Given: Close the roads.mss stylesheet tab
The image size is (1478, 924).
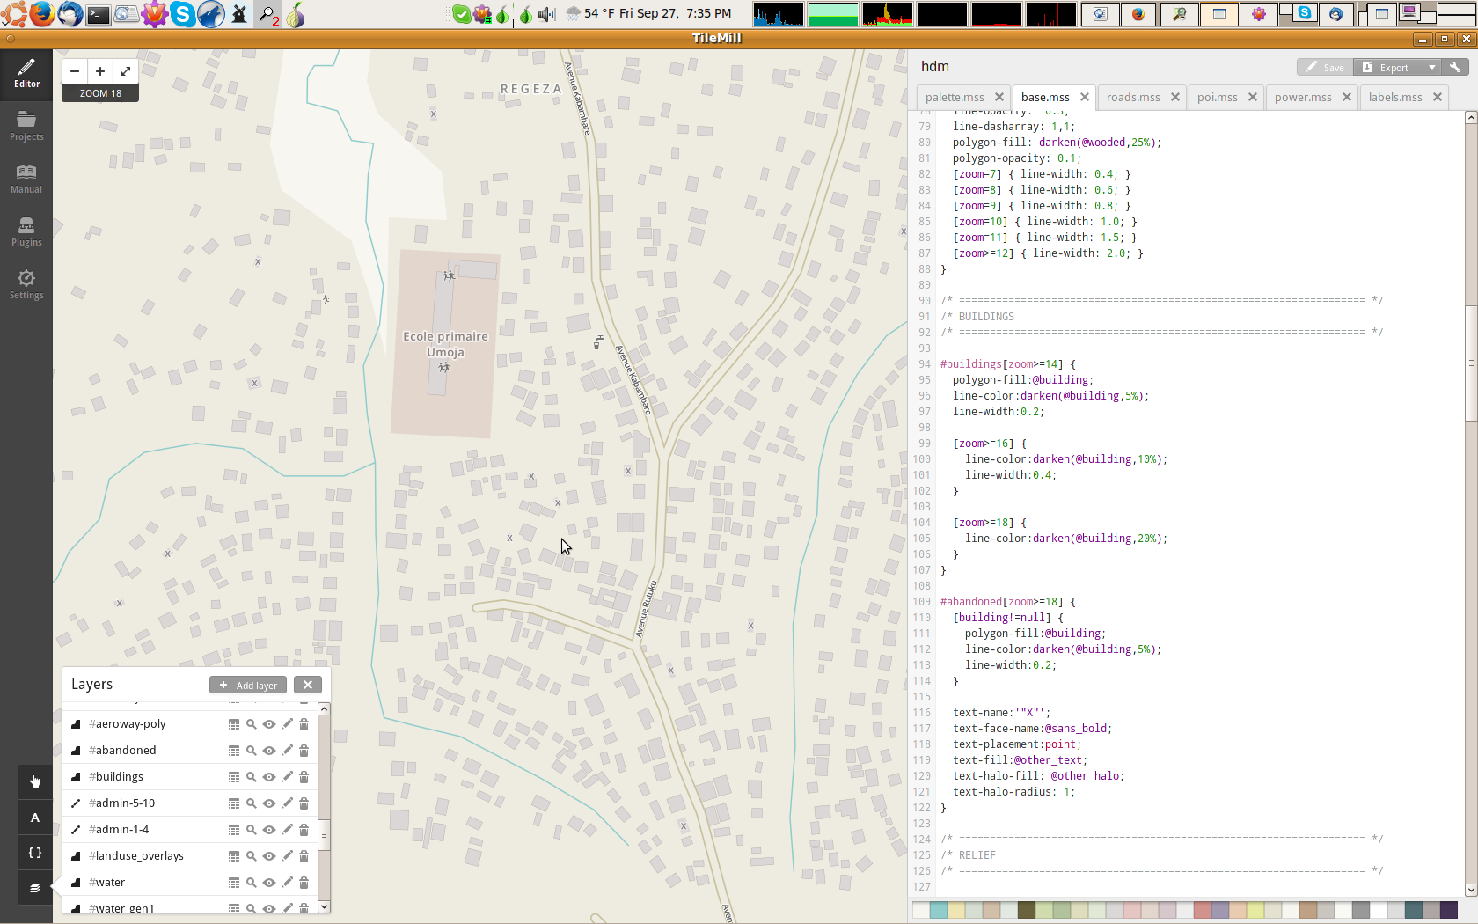Looking at the screenshot, I should click(1174, 97).
